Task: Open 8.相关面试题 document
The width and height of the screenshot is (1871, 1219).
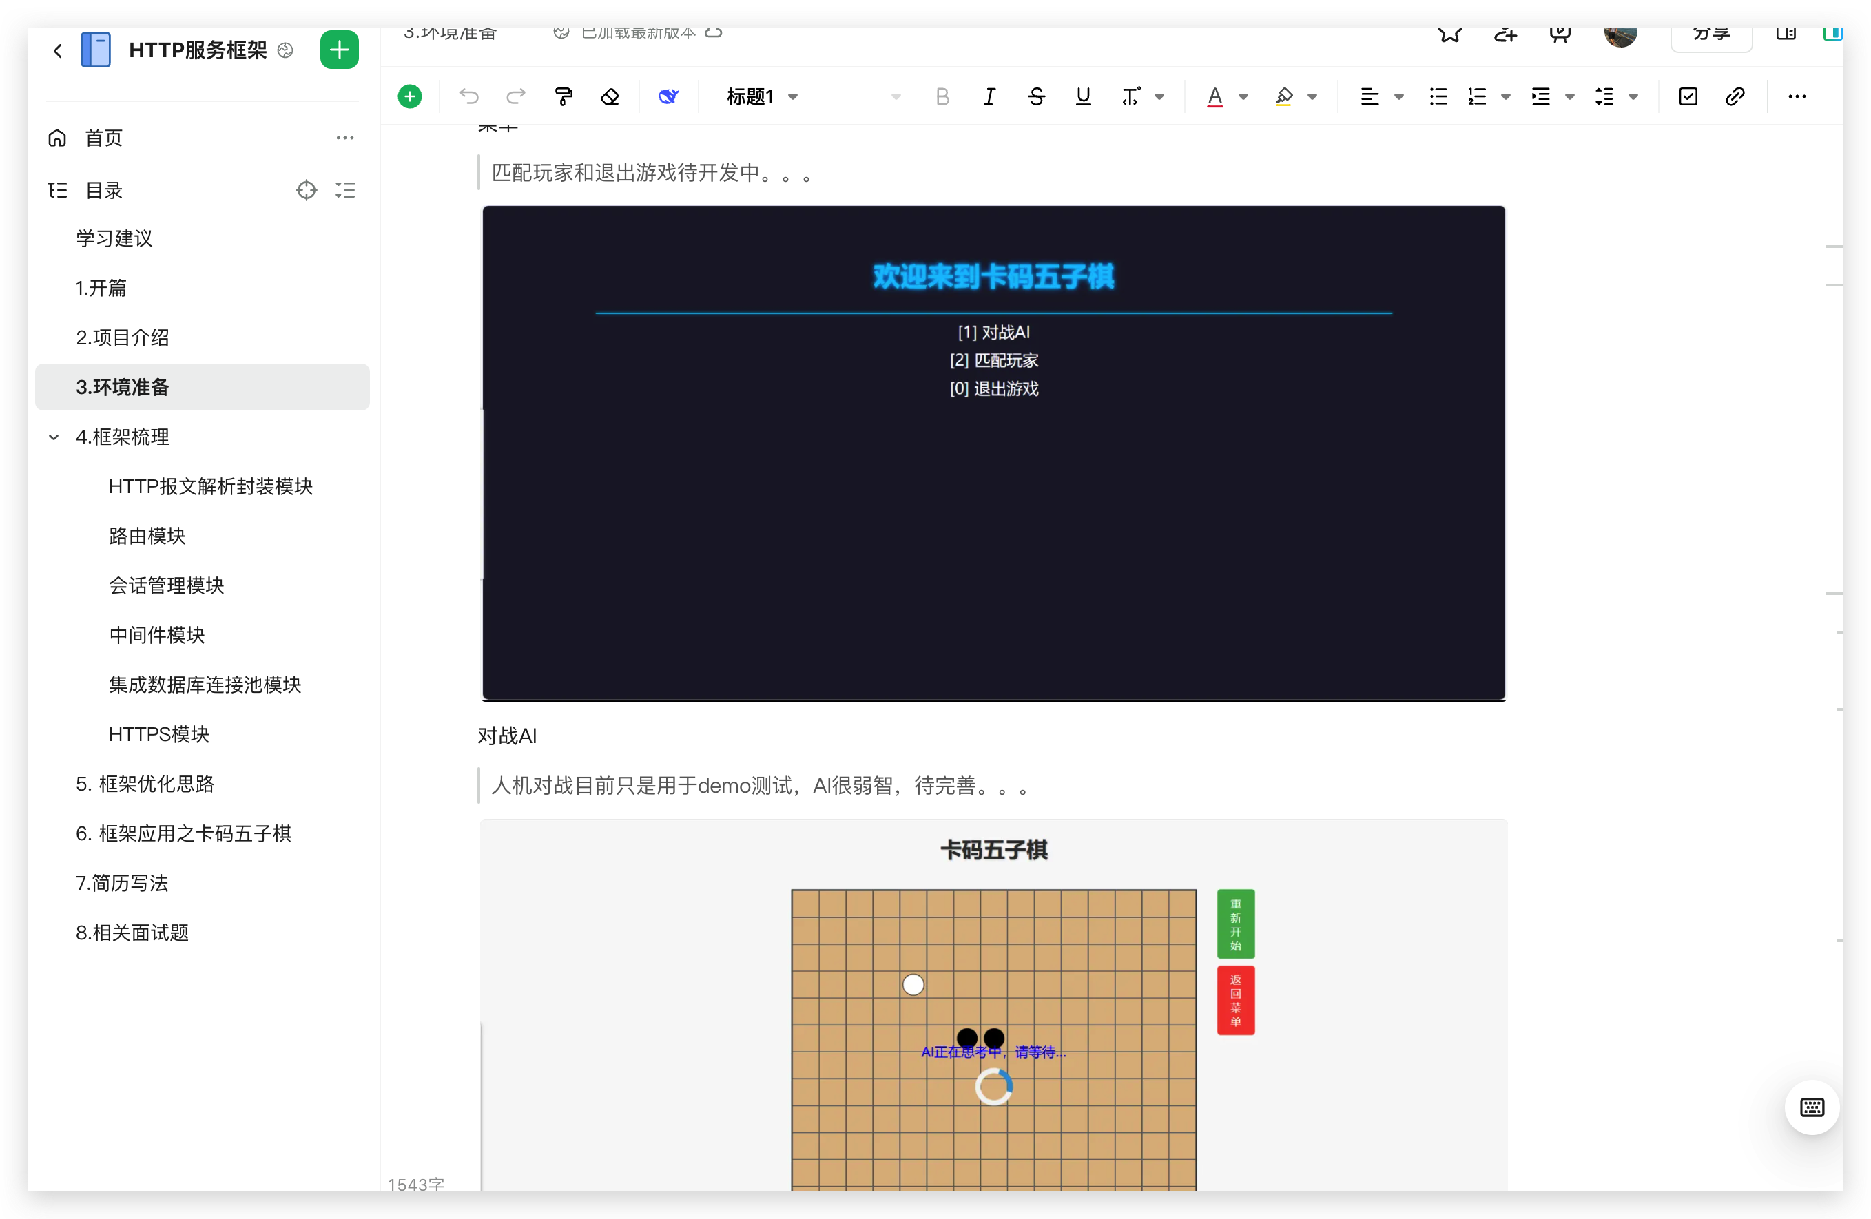Action: (202, 932)
